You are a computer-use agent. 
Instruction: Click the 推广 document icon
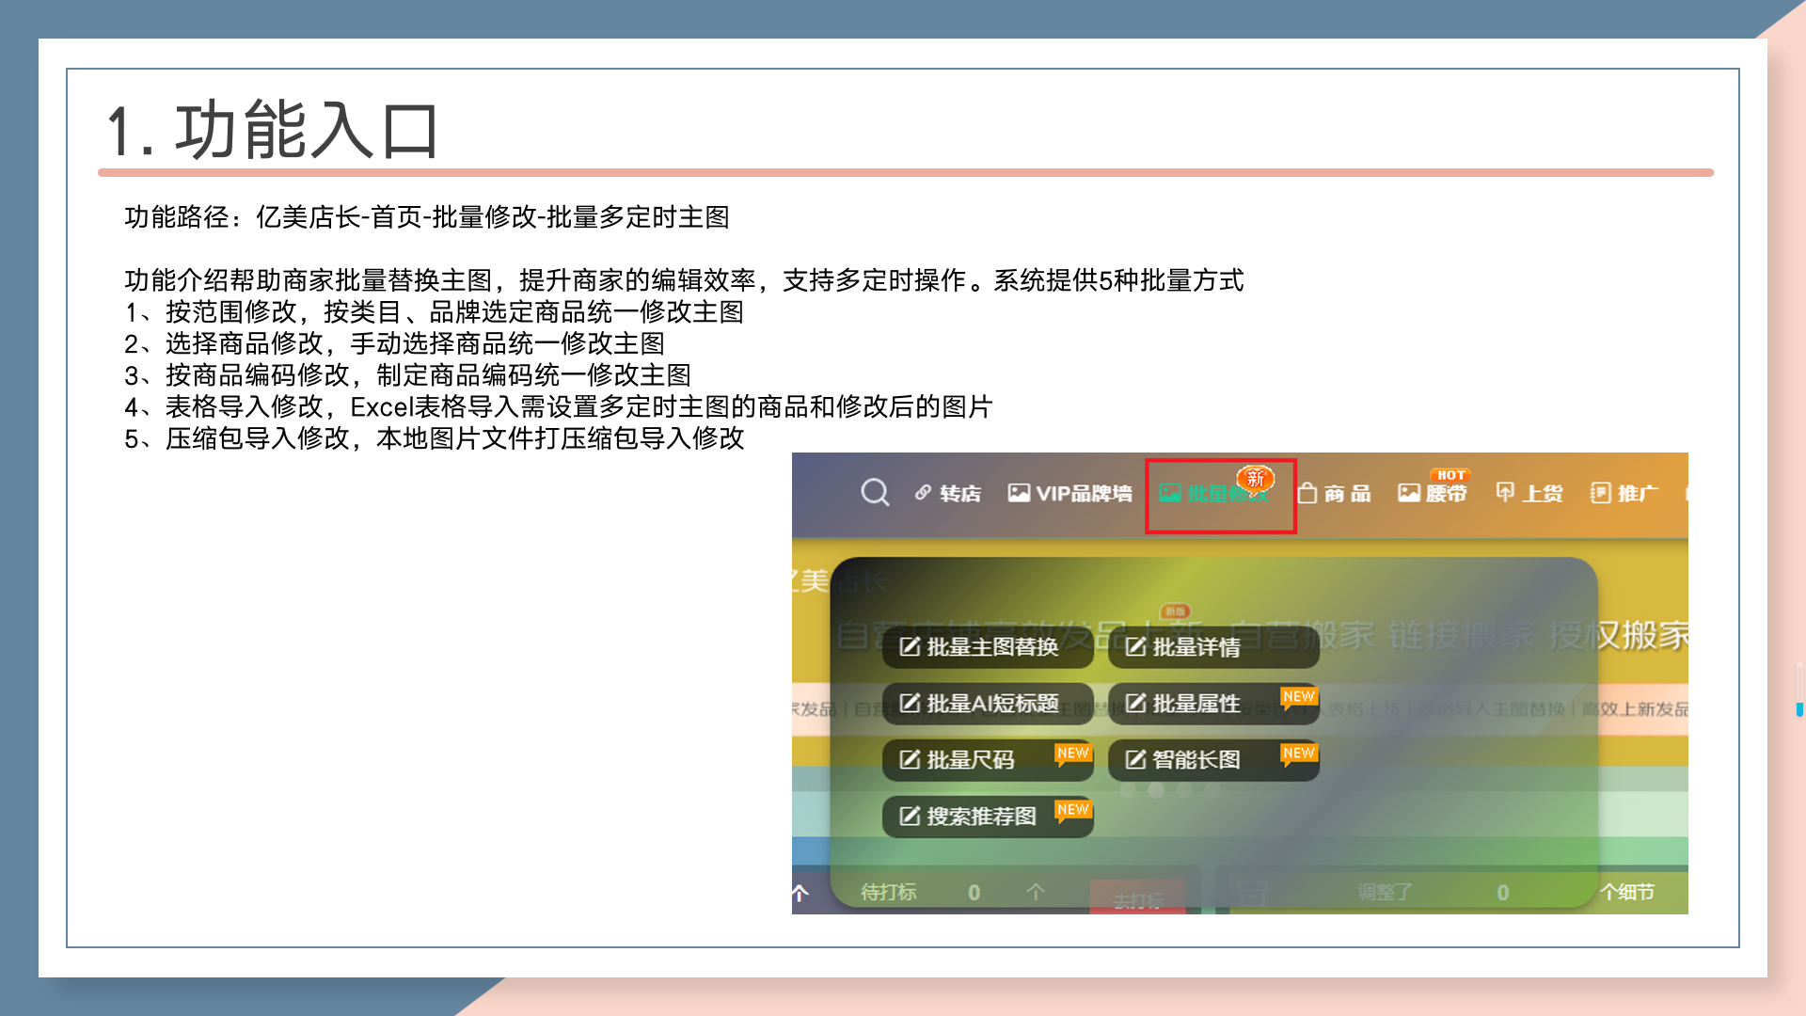point(1600,493)
